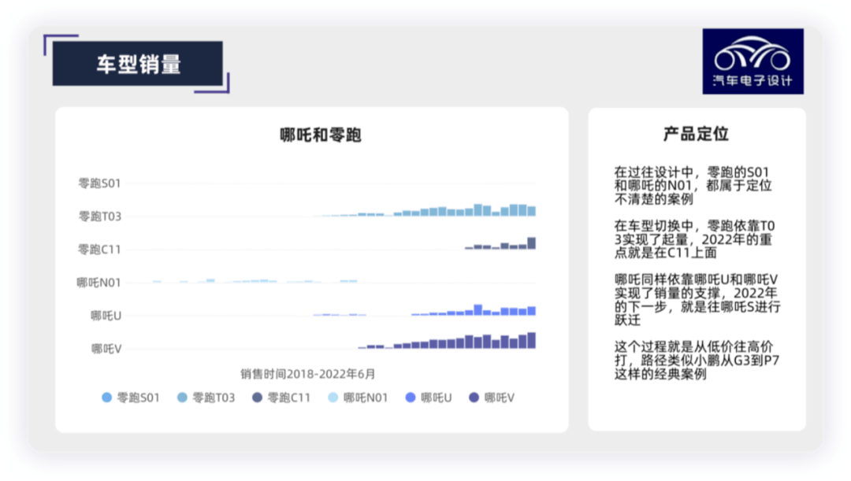Click the 零跑C11 axis label
Image resolution: width=851 pixels, height=481 pixels.
99,250
